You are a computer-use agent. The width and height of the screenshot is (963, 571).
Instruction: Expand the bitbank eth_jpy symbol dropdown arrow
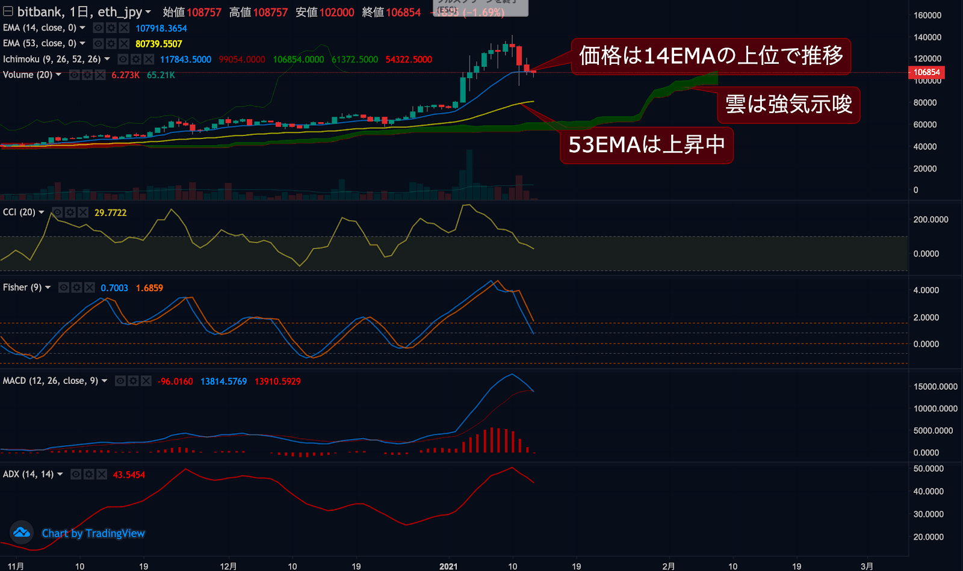coord(148,12)
